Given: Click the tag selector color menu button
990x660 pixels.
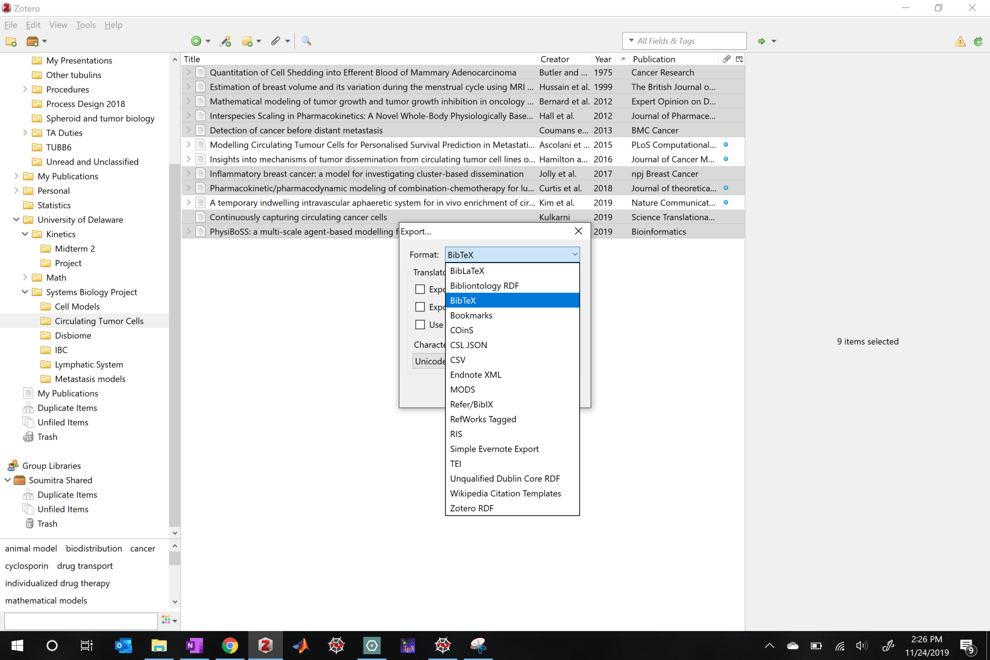Looking at the screenshot, I should (x=169, y=620).
